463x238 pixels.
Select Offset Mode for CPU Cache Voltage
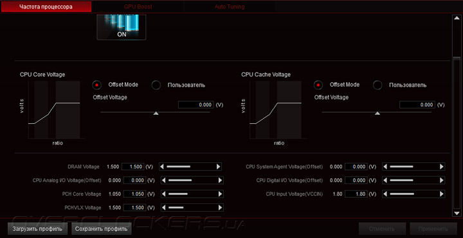318,85
